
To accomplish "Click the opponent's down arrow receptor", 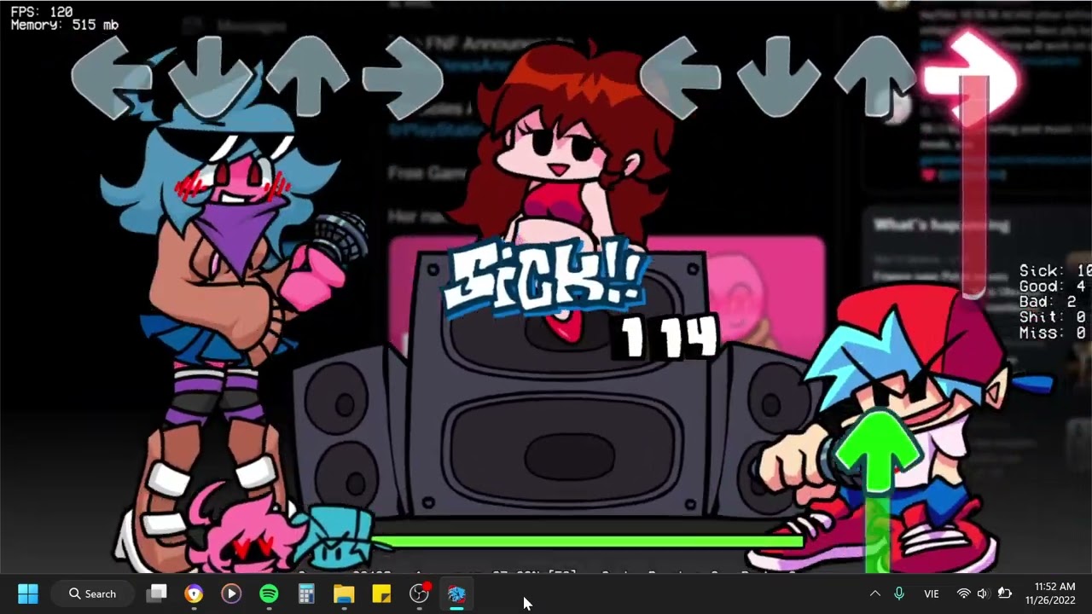I will (x=210, y=78).
